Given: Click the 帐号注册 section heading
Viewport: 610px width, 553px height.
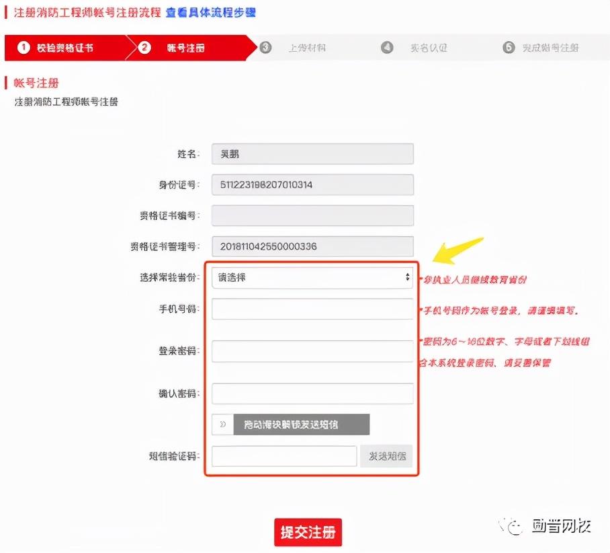Looking at the screenshot, I should point(36,83).
